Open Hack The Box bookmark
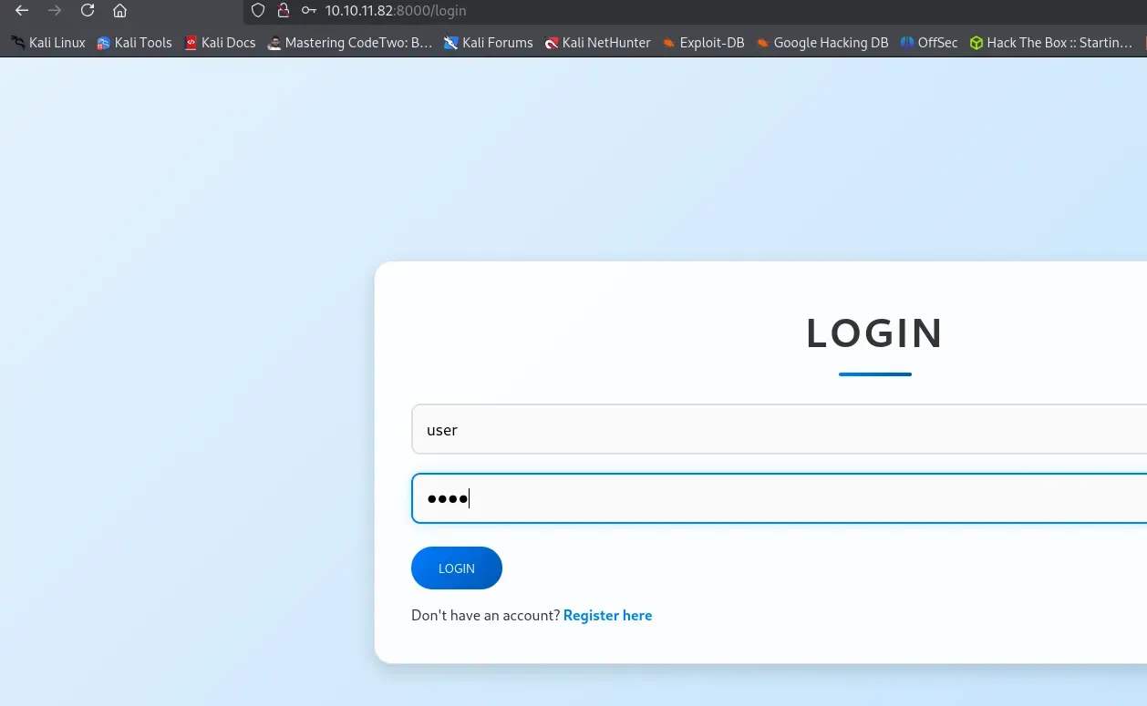This screenshot has height=706, width=1147. point(1050,43)
